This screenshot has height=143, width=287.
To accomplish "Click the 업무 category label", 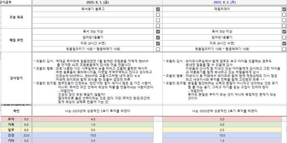I will click(x=11, y=130).
